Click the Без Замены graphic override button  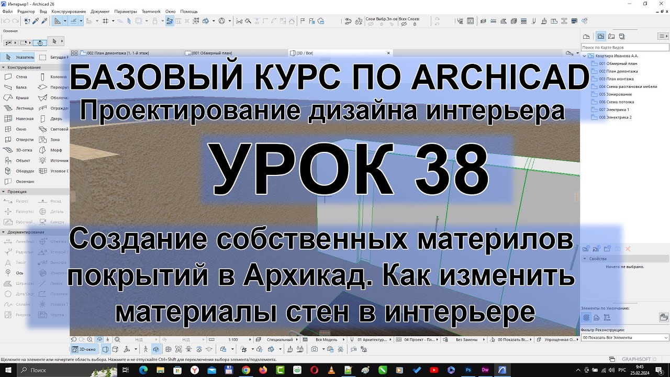(463, 339)
